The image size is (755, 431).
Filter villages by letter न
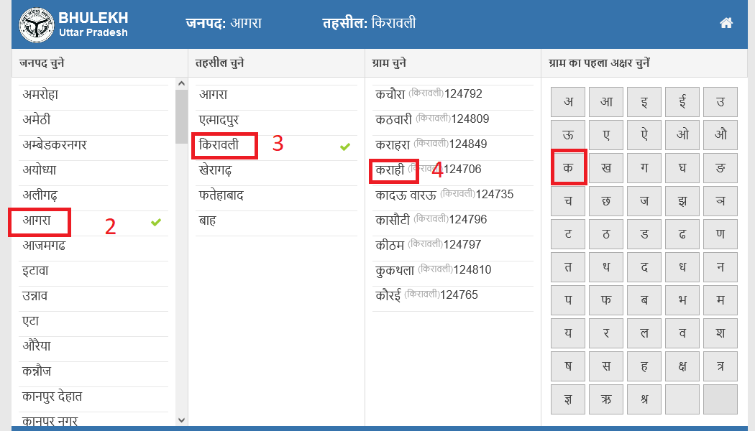[720, 267]
